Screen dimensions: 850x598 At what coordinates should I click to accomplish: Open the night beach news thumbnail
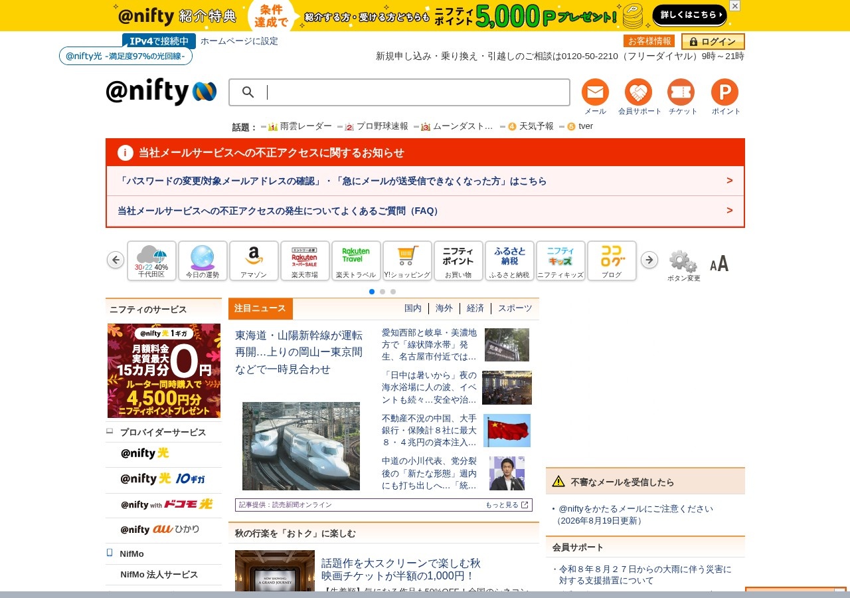[507, 387]
